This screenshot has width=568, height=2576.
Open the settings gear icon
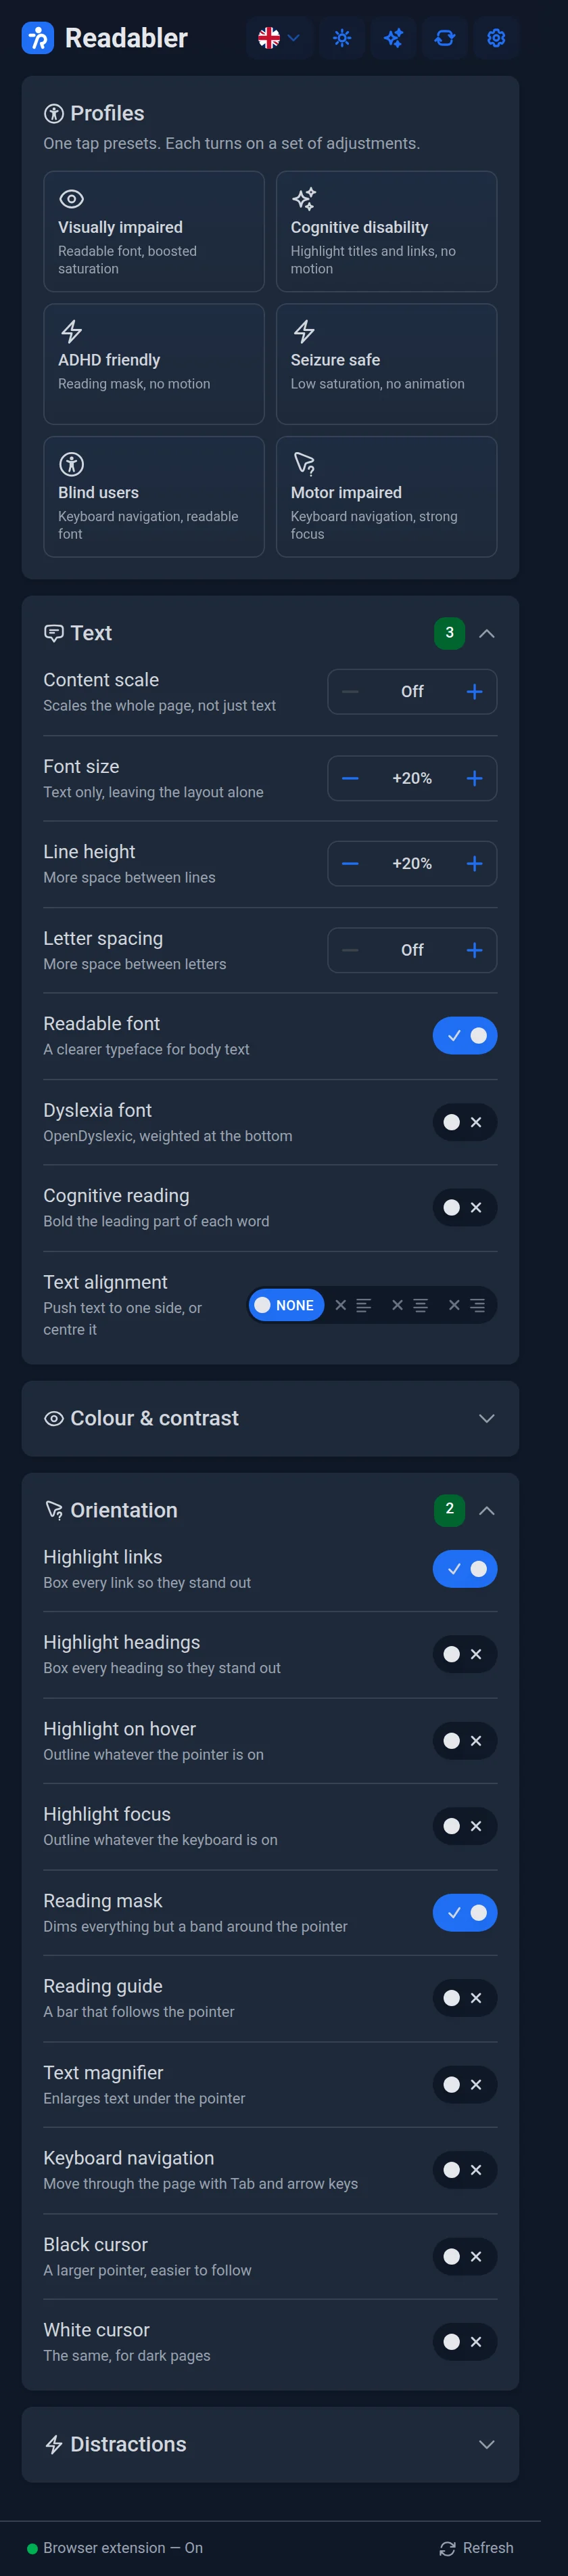496,38
